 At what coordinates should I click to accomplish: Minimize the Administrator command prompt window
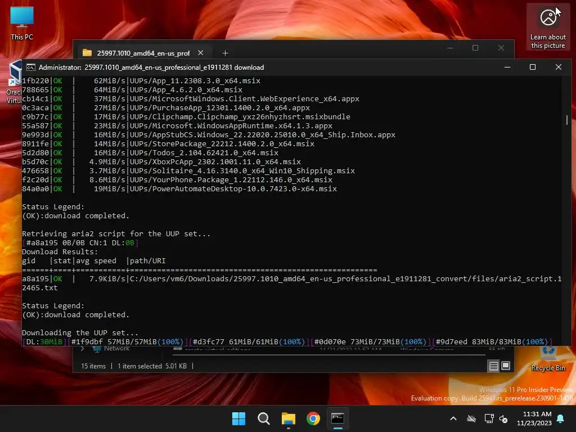pos(507,67)
